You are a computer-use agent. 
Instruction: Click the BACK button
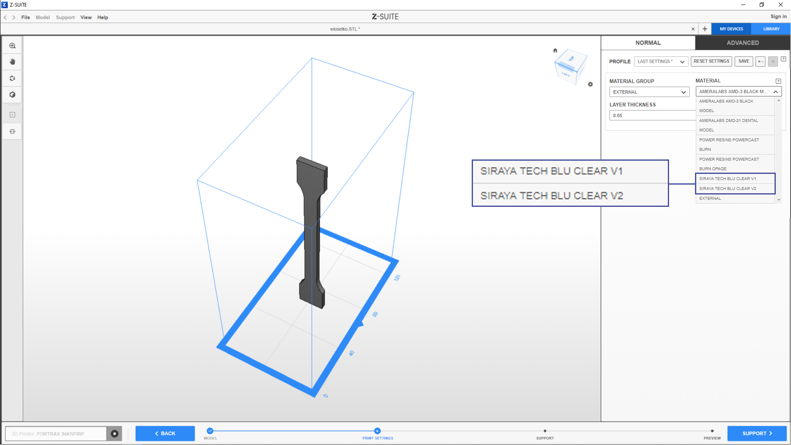165,433
